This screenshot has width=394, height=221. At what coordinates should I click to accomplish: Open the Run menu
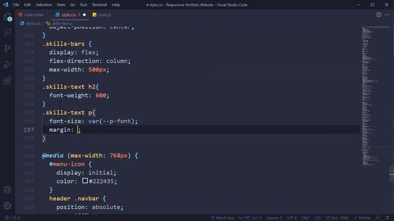click(x=84, y=5)
